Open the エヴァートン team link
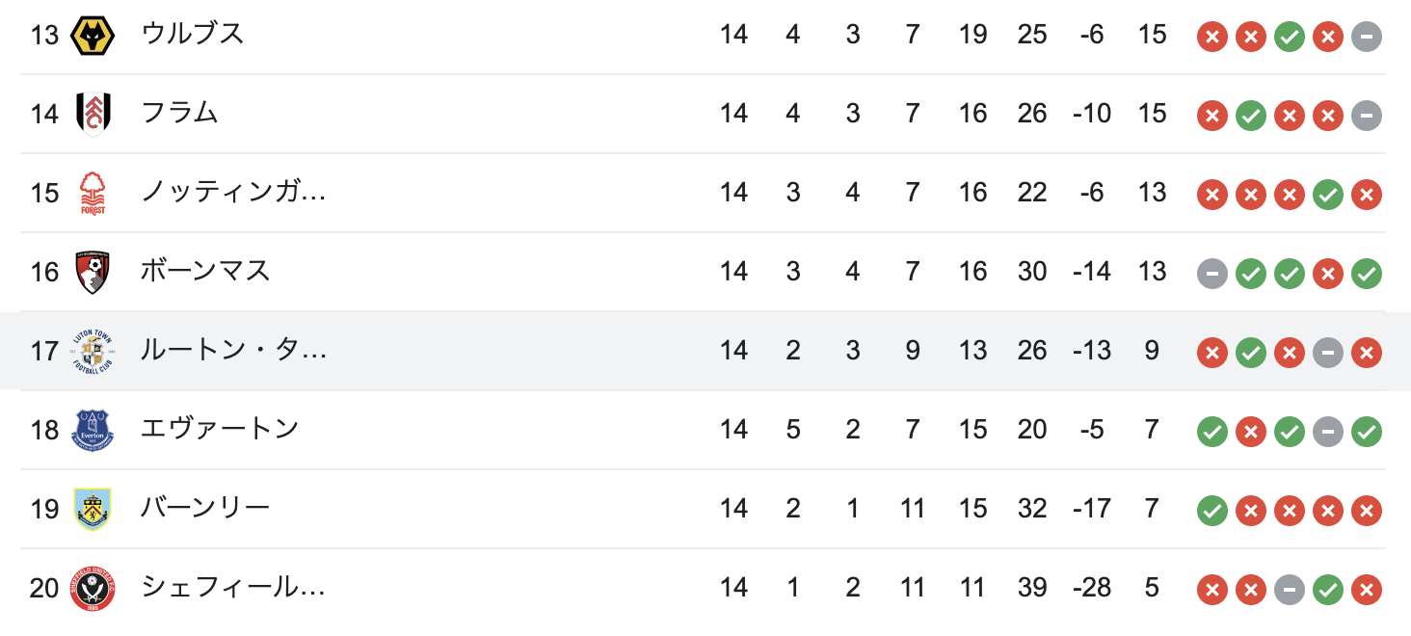This screenshot has height=636, width=1411. pos(220,430)
